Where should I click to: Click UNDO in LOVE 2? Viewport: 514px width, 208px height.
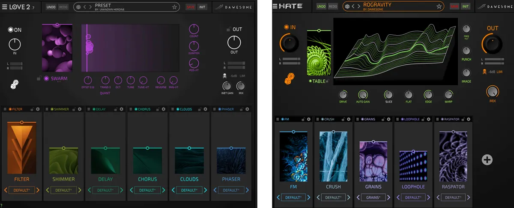click(51, 7)
